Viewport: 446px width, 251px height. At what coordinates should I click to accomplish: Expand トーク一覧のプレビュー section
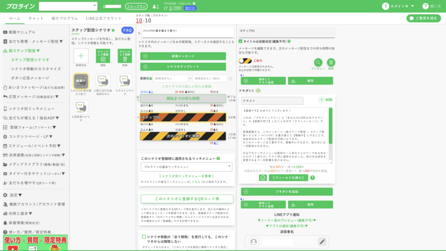287,220
